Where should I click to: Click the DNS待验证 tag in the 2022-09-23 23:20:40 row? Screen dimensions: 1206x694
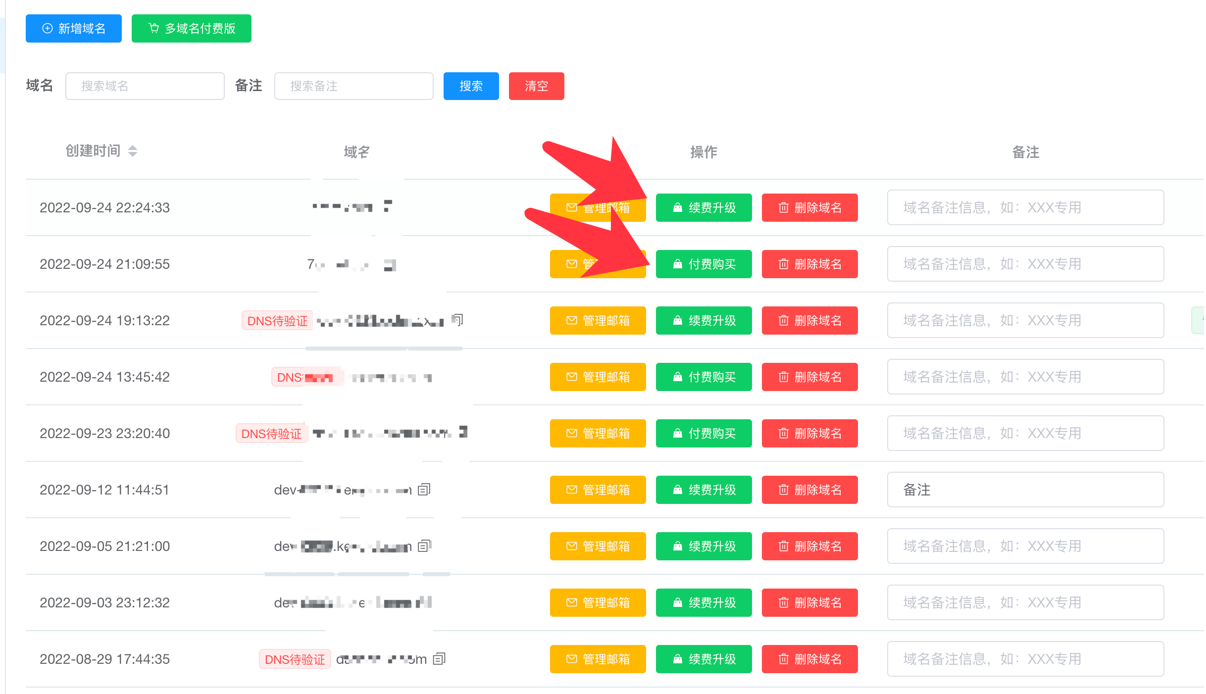271,434
